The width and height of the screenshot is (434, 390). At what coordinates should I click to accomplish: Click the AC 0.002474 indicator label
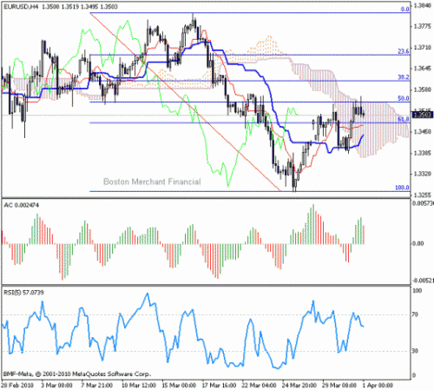point(21,205)
